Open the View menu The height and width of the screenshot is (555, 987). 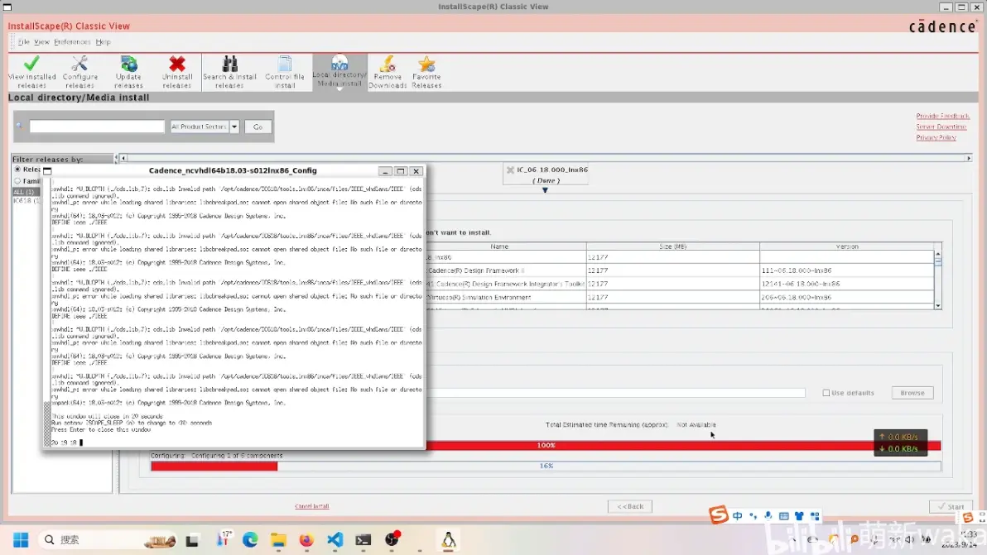tap(41, 42)
